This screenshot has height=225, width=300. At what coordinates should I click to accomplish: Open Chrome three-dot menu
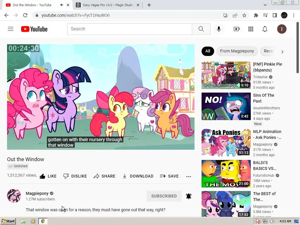[294, 15]
